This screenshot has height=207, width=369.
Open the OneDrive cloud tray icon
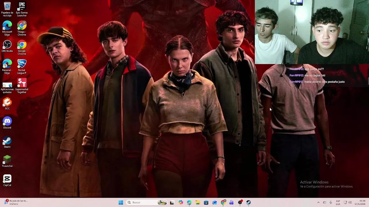pyautogui.click(x=325, y=202)
